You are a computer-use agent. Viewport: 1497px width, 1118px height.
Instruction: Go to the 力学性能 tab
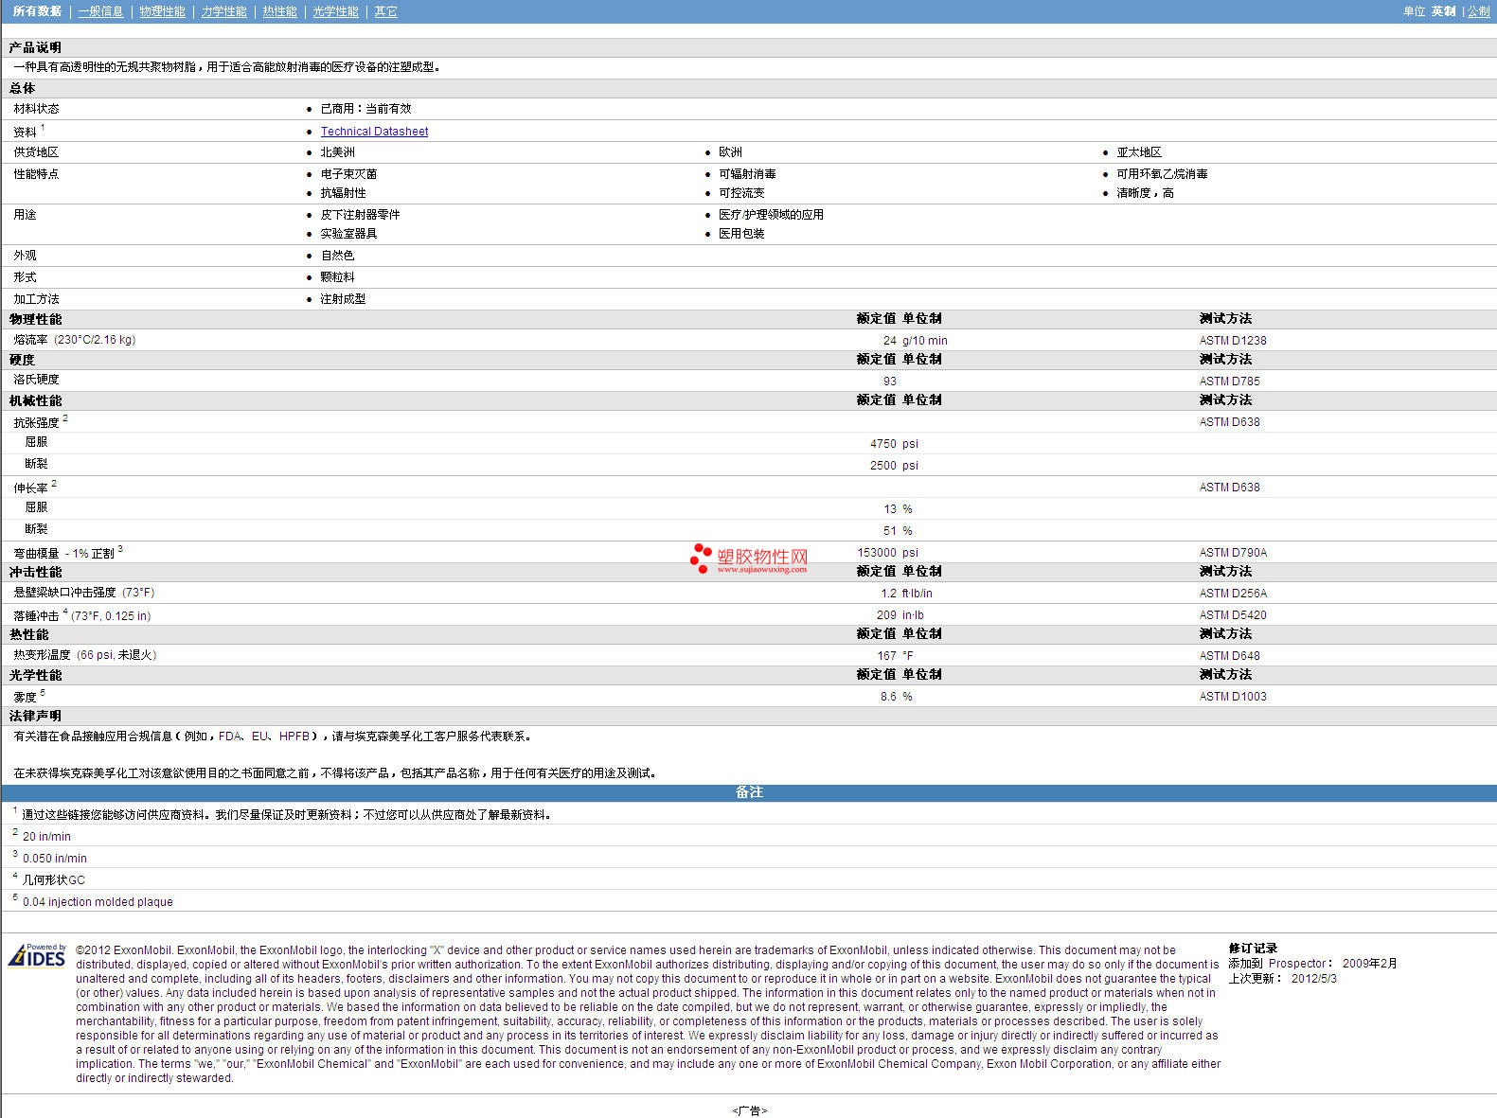click(223, 11)
